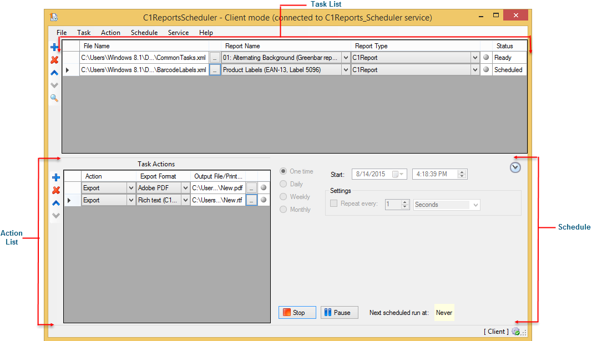Remove action with the action list red X icon

coord(56,190)
